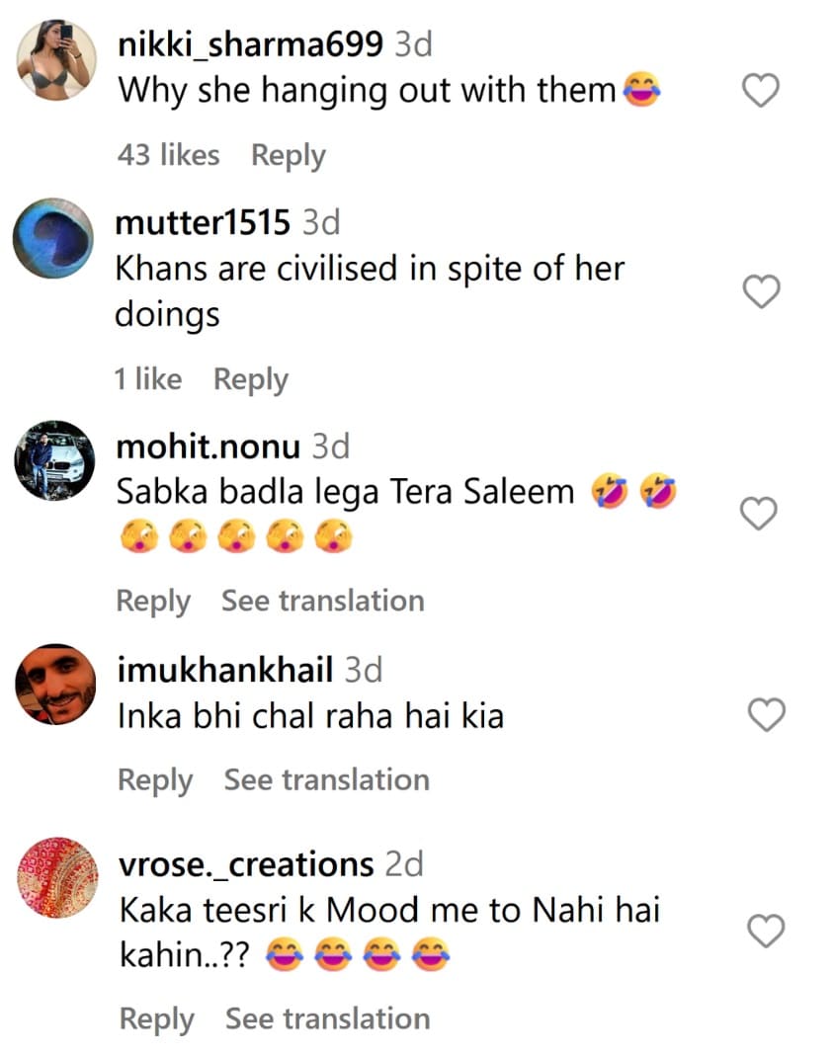Show translation for mohit.nonu's comment
Image resolution: width=835 pixels, height=1057 pixels.
click(x=322, y=601)
